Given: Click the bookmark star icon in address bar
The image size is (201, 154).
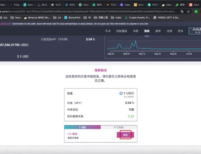Looking at the screenshot, I should [188, 12].
